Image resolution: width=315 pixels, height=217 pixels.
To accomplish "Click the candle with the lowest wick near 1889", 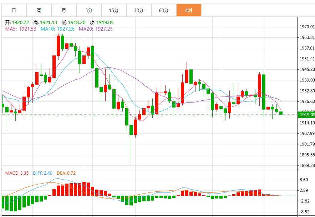I will (x=131, y=142).
